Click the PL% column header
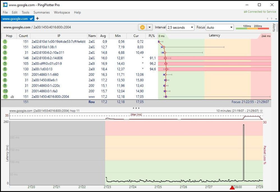This screenshot has height=192, width=280. click(152, 36)
